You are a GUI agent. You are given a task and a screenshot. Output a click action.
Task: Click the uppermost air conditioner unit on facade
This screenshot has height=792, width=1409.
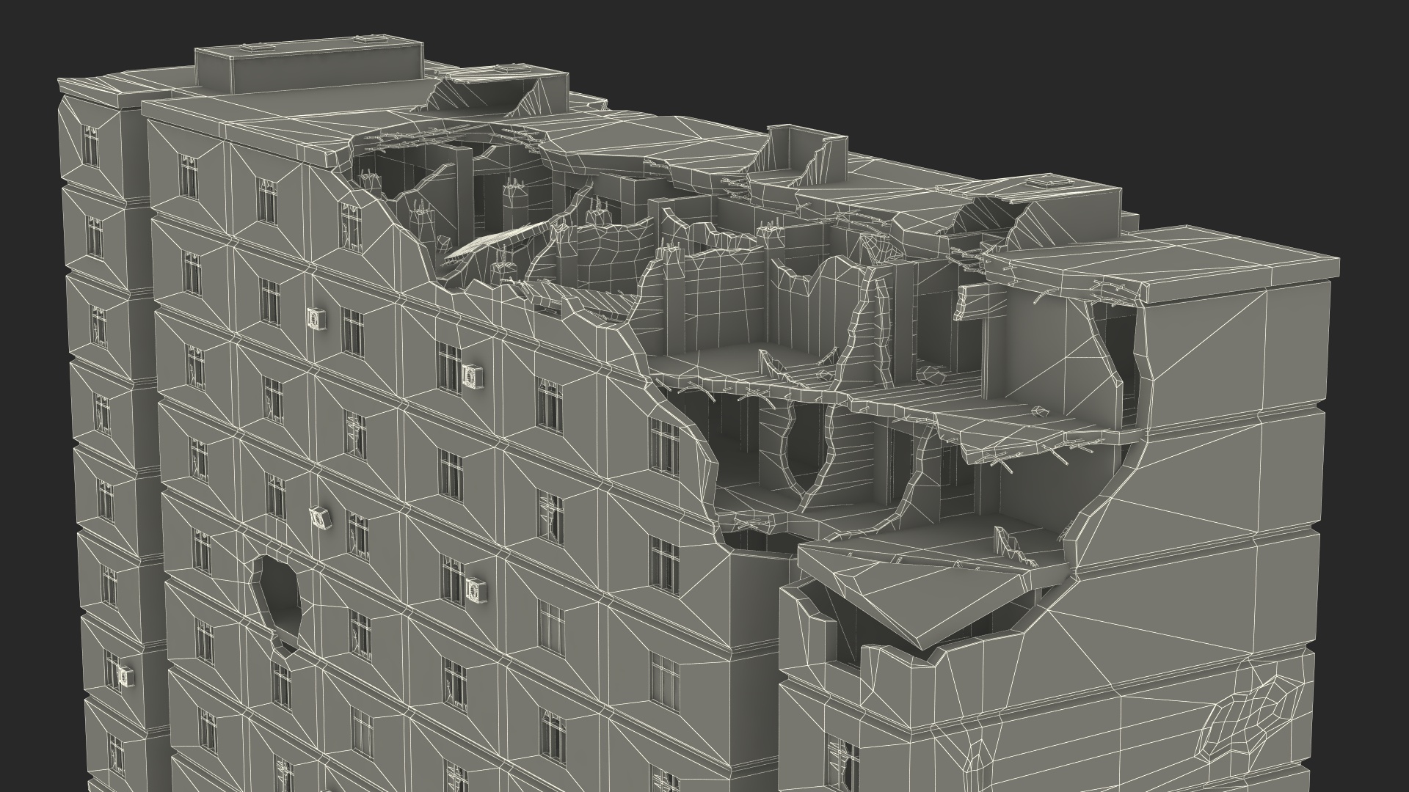(318, 318)
